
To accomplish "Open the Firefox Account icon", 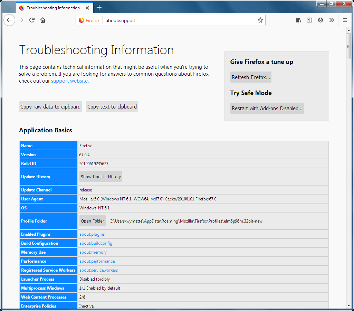I will click(320, 20).
